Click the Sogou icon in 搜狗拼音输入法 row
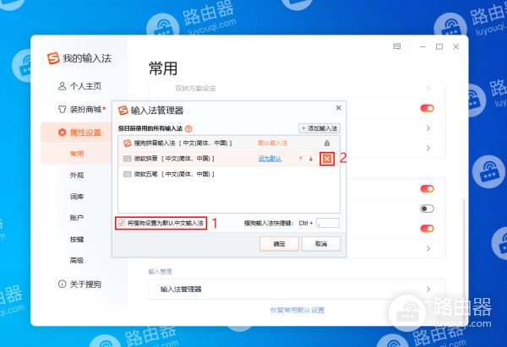 coord(128,144)
